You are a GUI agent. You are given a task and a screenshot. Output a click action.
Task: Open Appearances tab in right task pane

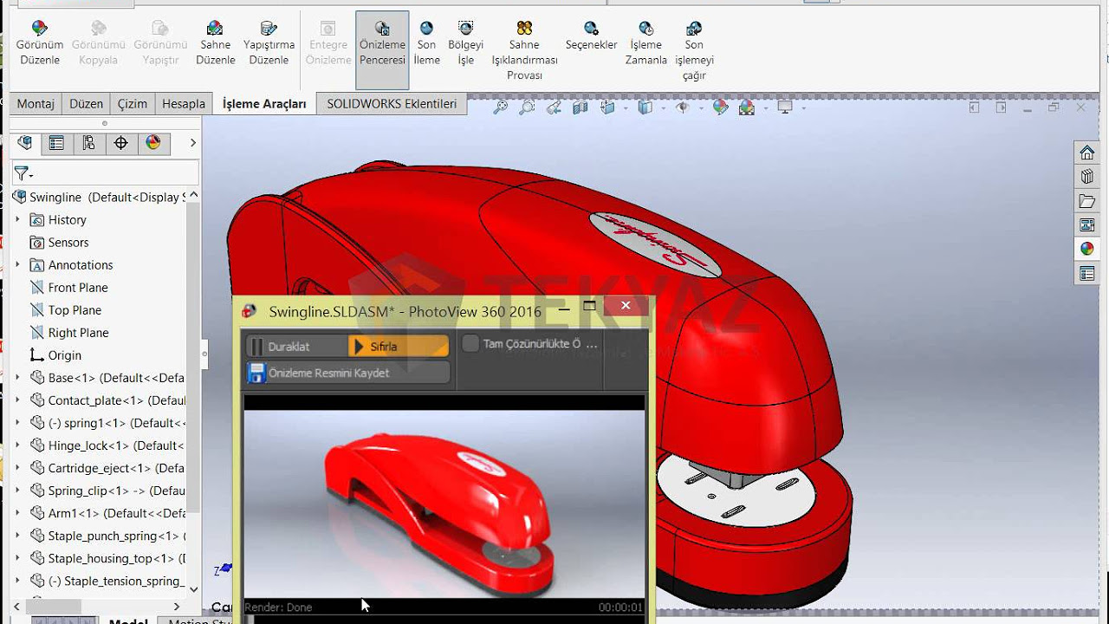pos(1086,249)
